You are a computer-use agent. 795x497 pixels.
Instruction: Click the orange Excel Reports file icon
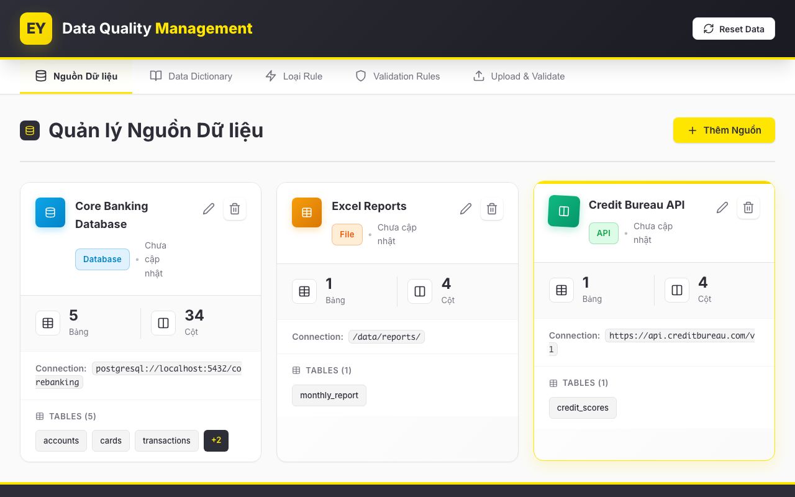pyautogui.click(x=307, y=212)
